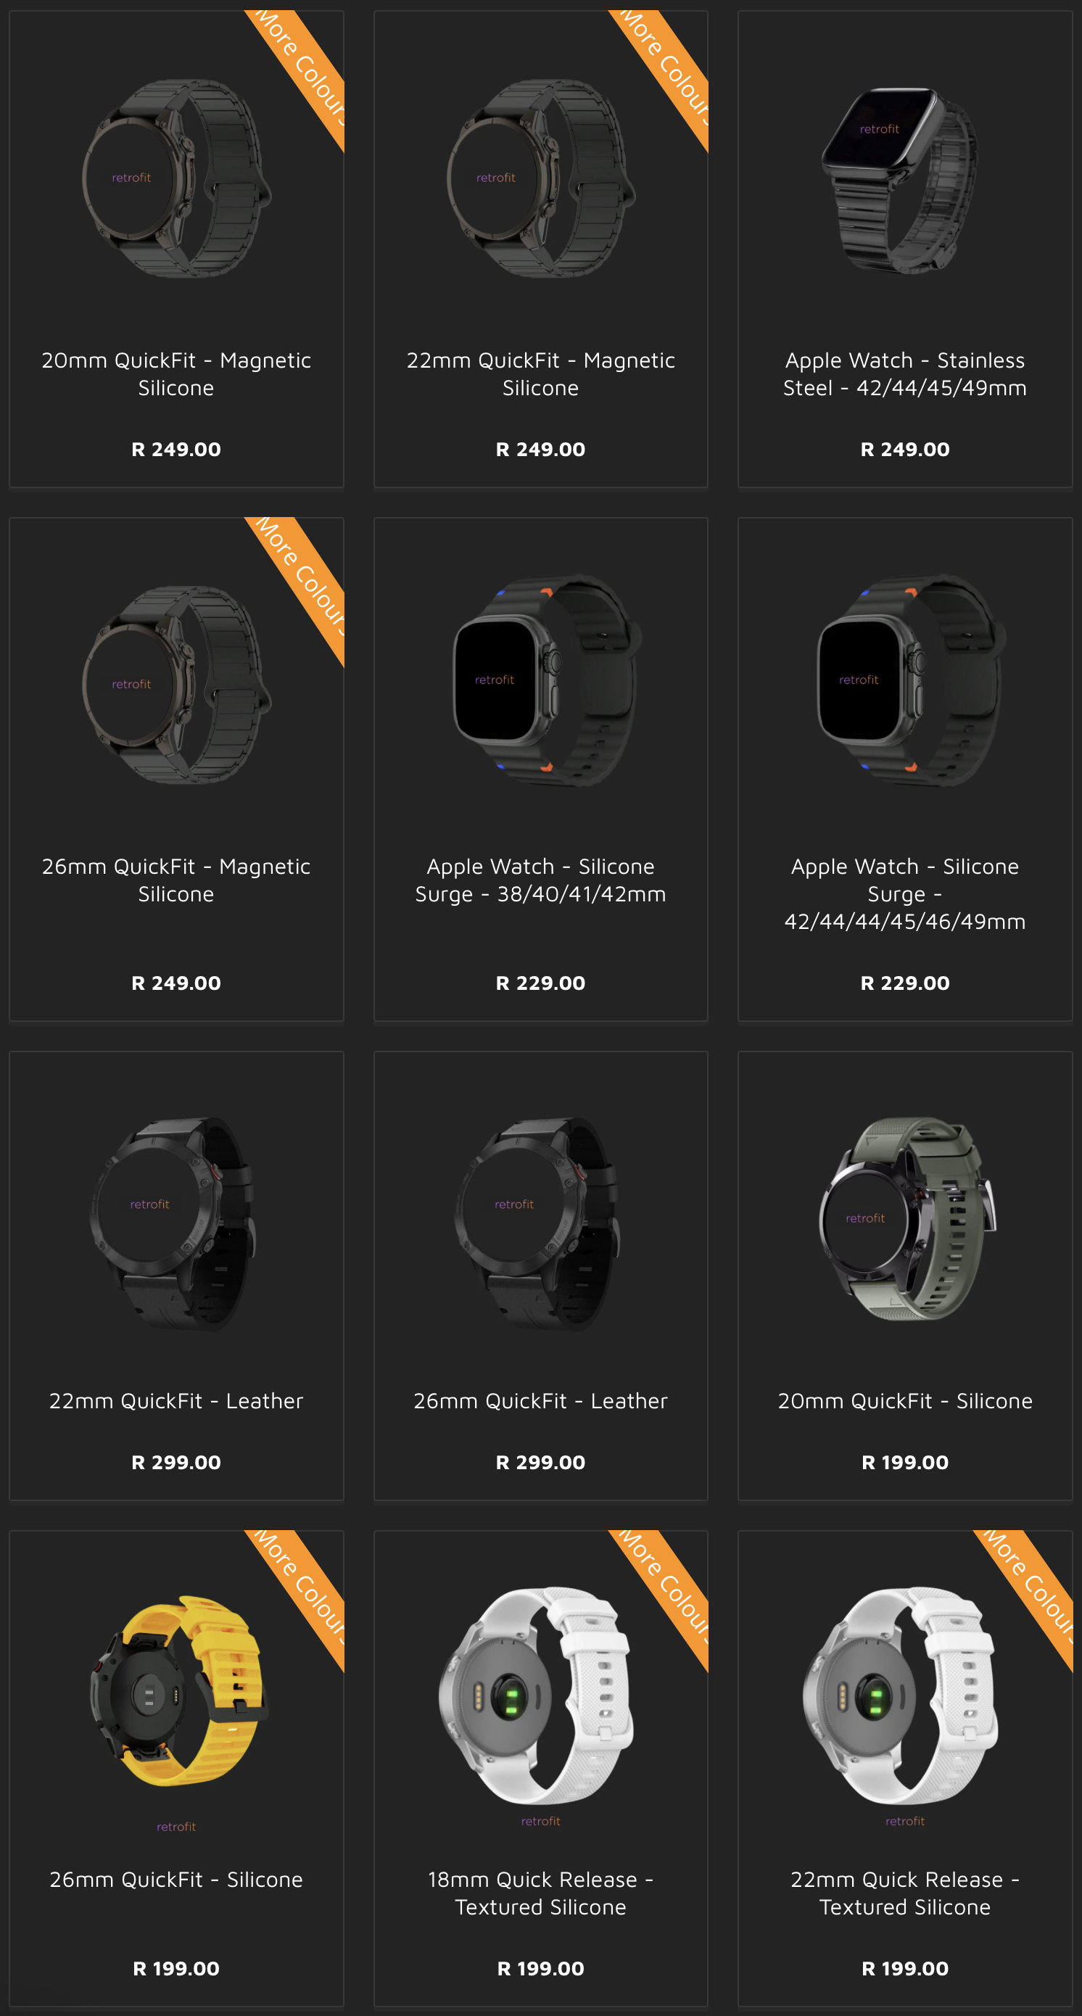Click the R 299.00 price under 22mm Leather
The width and height of the screenshot is (1082, 2016).
(176, 1462)
